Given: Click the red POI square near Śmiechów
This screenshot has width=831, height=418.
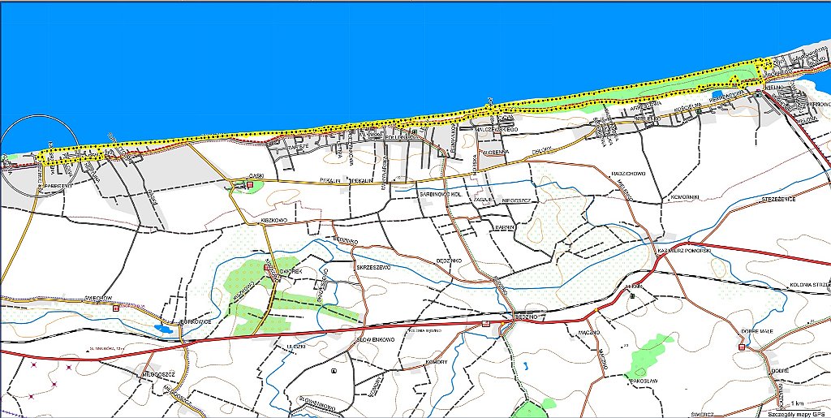Looking at the screenshot, I should 116,308.
